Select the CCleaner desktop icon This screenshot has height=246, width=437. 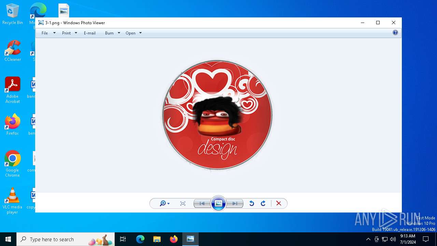point(13,51)
